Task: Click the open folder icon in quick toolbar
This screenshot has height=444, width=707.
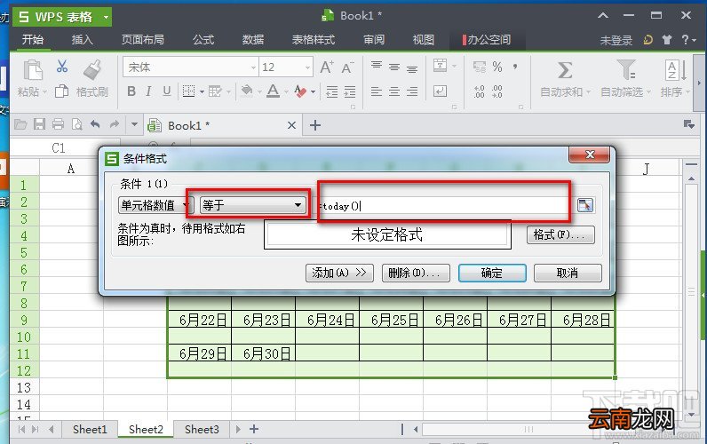Action: click(x=20, y=124)
